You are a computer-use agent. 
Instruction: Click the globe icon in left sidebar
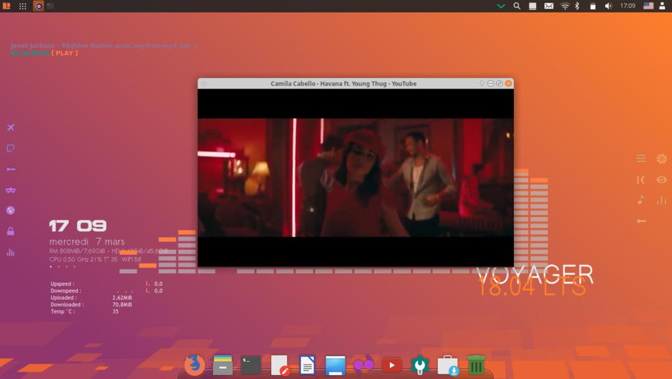point(10,210)
